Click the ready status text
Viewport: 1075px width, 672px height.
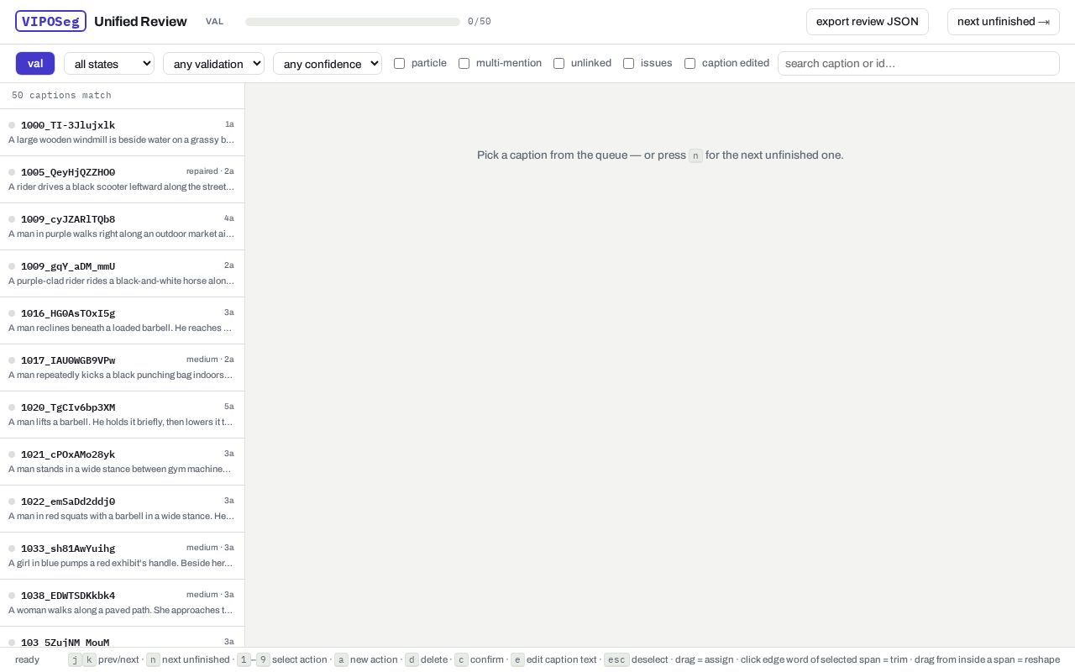coord(27,660)
